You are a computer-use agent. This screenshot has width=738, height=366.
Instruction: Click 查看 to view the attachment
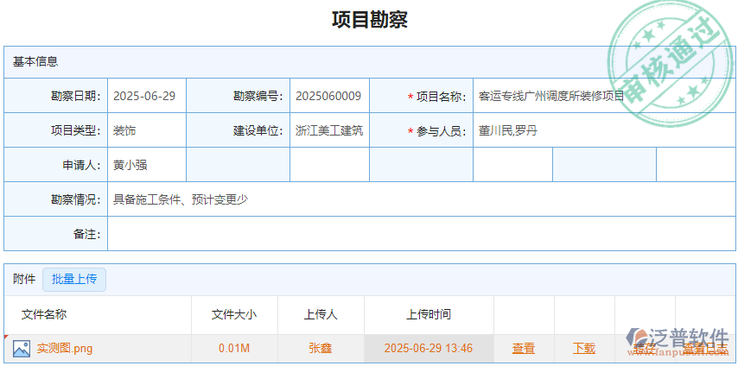524,349
